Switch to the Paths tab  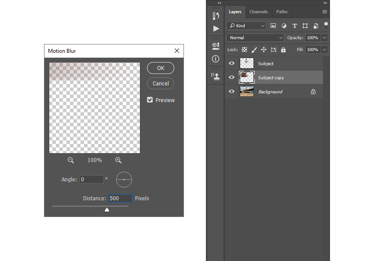click(282, 12)
